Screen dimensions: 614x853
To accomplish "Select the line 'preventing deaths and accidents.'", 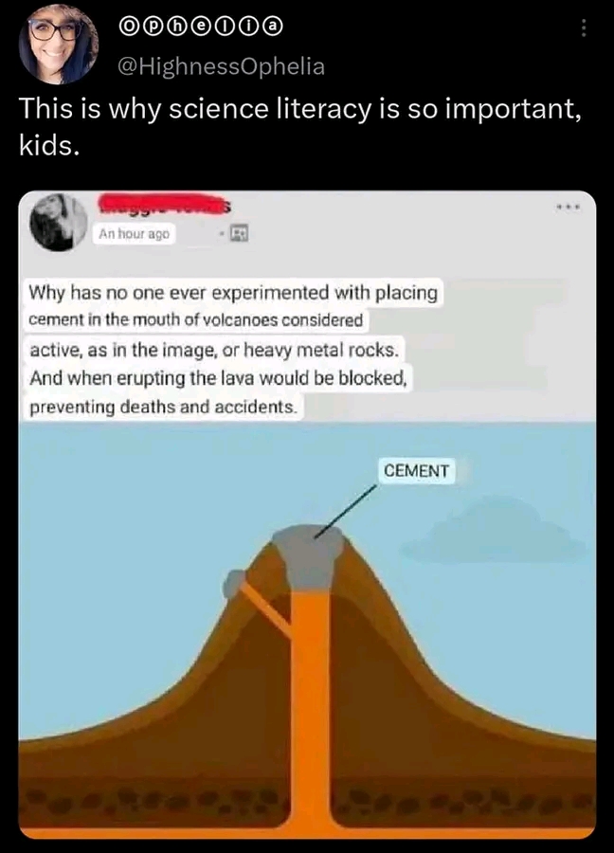I will 164,407.
